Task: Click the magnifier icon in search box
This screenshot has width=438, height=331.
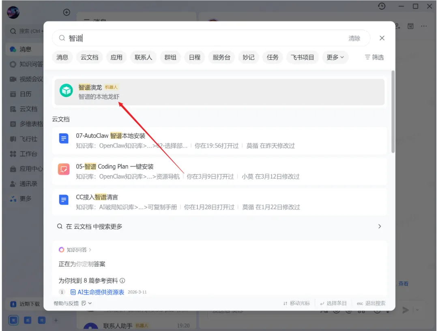Action: [62, 38]
